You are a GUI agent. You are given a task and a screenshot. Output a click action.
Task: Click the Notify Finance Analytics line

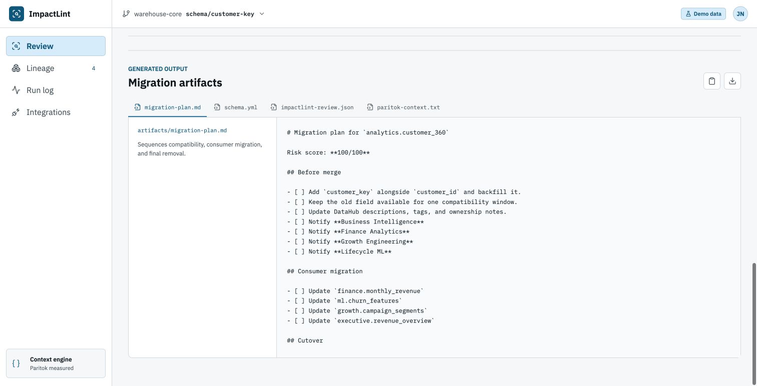pyautogui.click(x=348, y=231)
